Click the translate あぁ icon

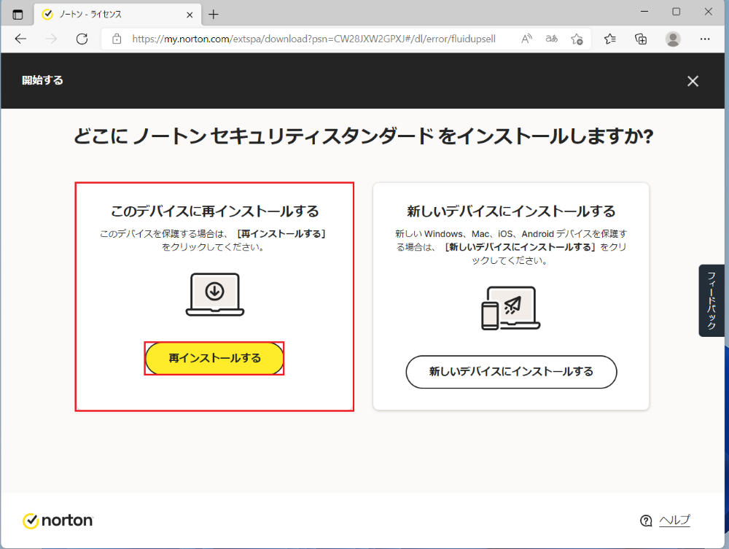(x=551, y=39)
